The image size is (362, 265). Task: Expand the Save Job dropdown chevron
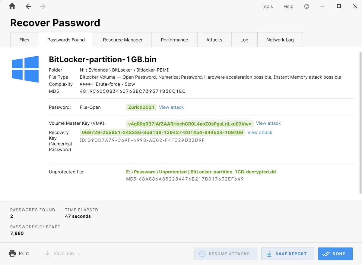coord(80,254)
